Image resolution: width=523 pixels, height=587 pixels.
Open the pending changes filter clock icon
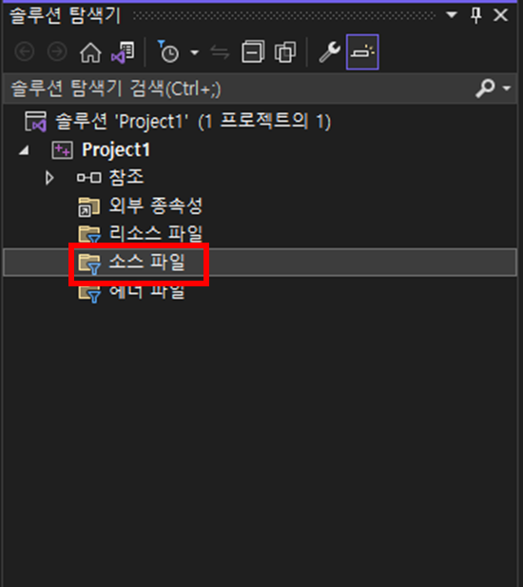click(168, 51)
